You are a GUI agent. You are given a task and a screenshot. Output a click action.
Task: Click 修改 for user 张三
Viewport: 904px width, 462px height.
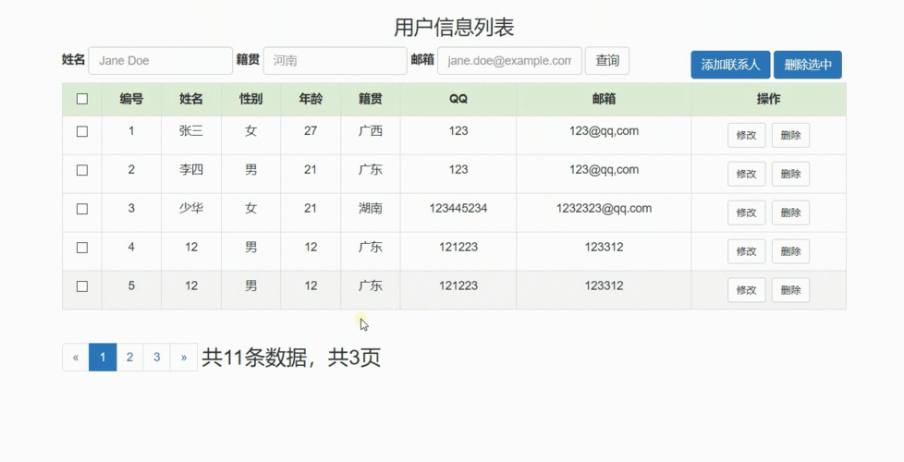[x=746, y=135]
